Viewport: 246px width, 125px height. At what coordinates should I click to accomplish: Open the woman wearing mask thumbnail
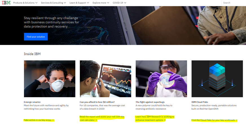pos(50,79)
